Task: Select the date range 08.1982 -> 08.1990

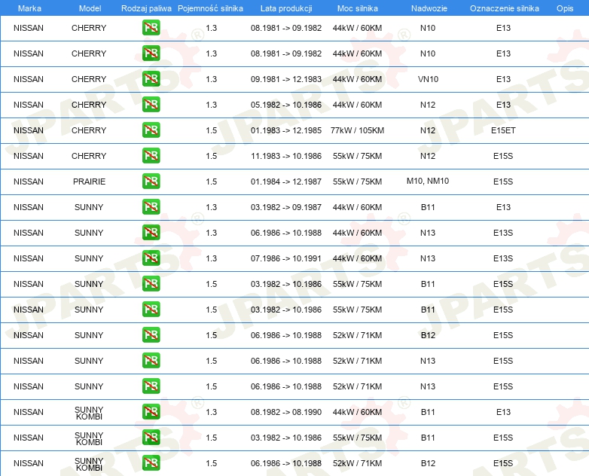Action: point(286,412)
